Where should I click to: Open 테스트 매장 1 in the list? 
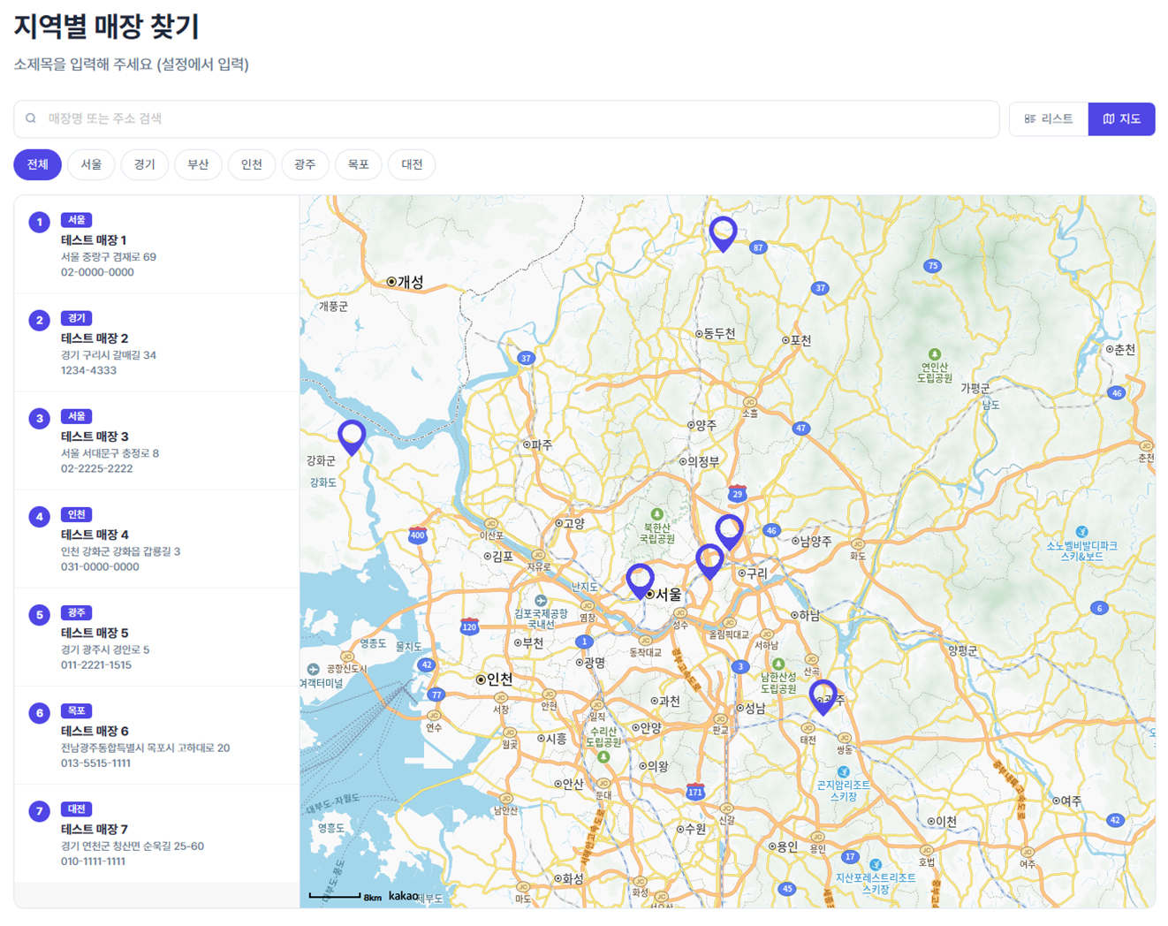coord(156,245)
